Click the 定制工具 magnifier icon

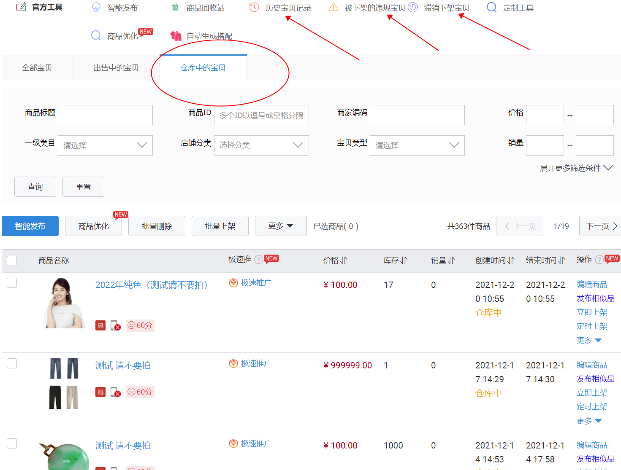tap(491, 8)
